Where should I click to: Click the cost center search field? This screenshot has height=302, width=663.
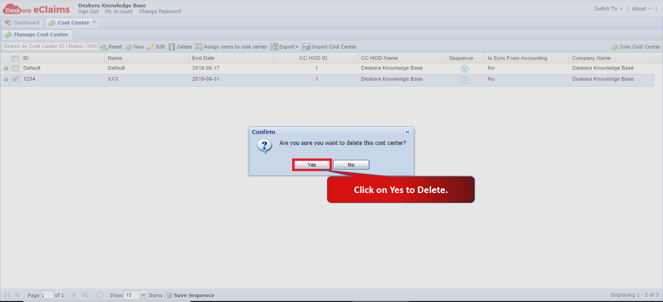pyautogui.click(x=50, y=47)
